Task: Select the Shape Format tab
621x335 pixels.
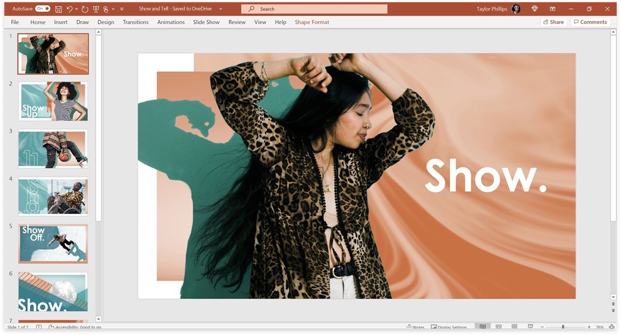Action: (x=312, y=22)
